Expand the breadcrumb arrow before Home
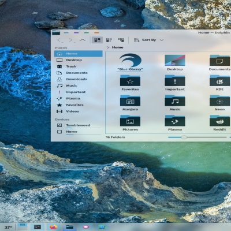The width and height of the screenshot is (231, 231). pos(108,47)
